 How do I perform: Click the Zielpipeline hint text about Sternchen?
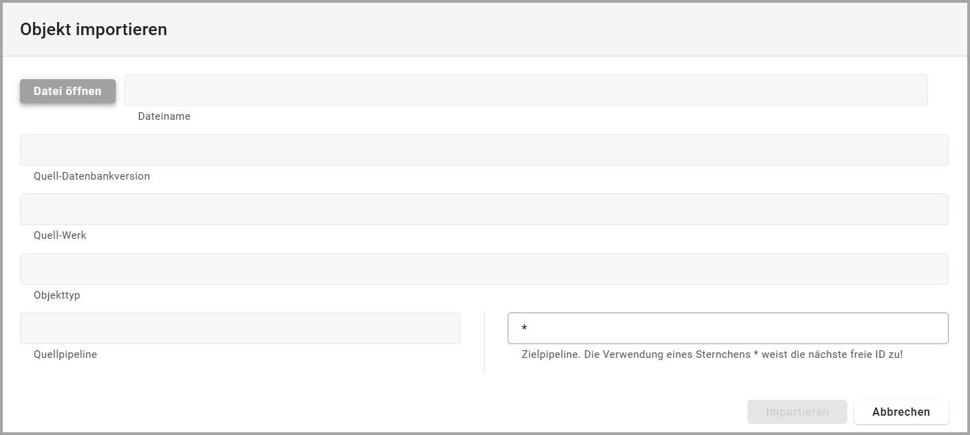[712, 354]
